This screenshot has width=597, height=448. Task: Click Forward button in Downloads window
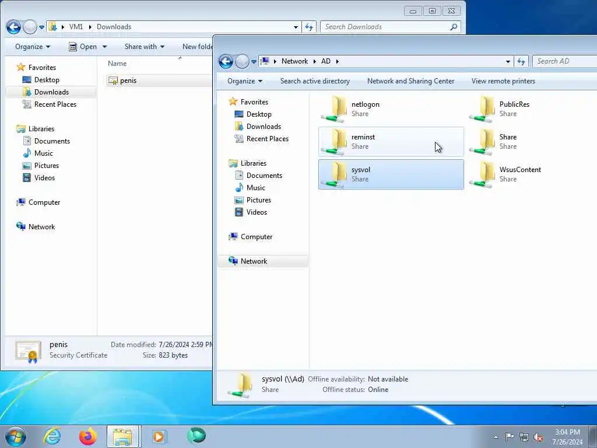(x=30, y=27)
